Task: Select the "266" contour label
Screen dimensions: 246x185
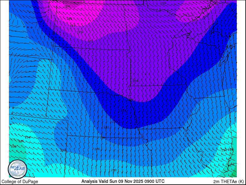Action: (x=69, y=18)
